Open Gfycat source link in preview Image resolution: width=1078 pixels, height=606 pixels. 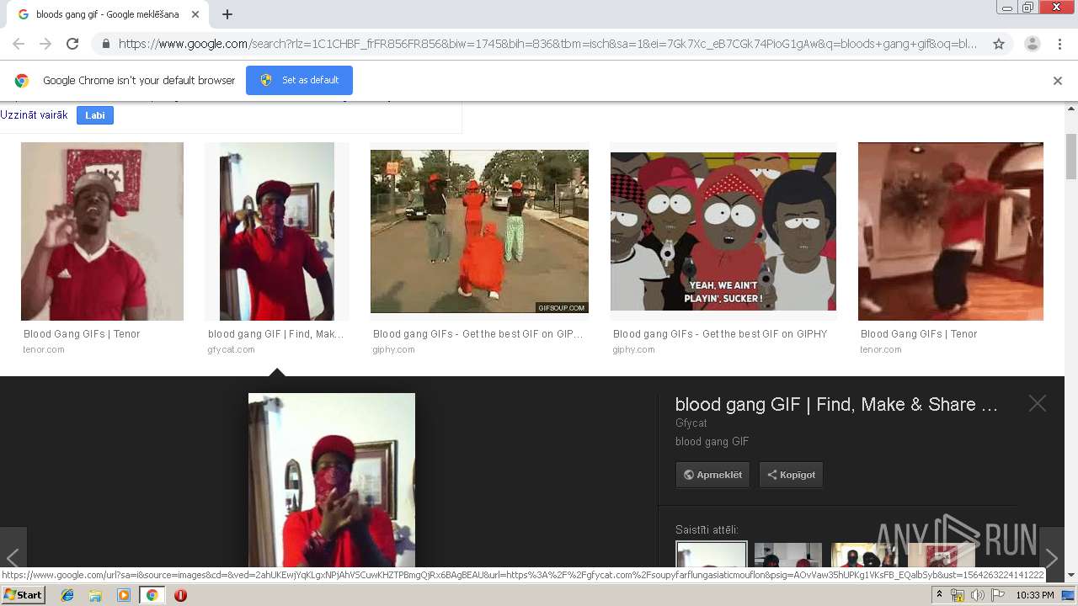point(691,423)
